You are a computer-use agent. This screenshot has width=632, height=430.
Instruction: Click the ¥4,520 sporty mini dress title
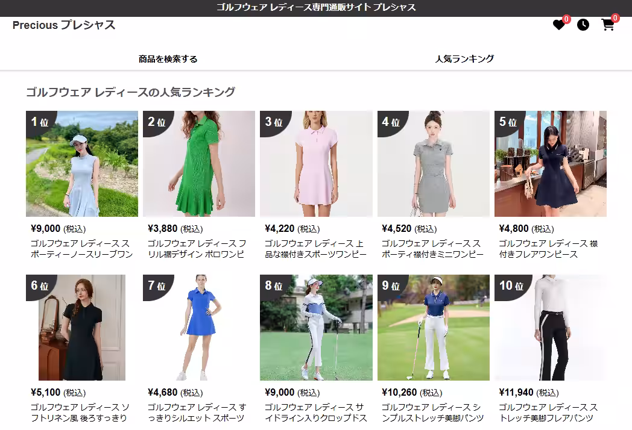click(432, 249)
